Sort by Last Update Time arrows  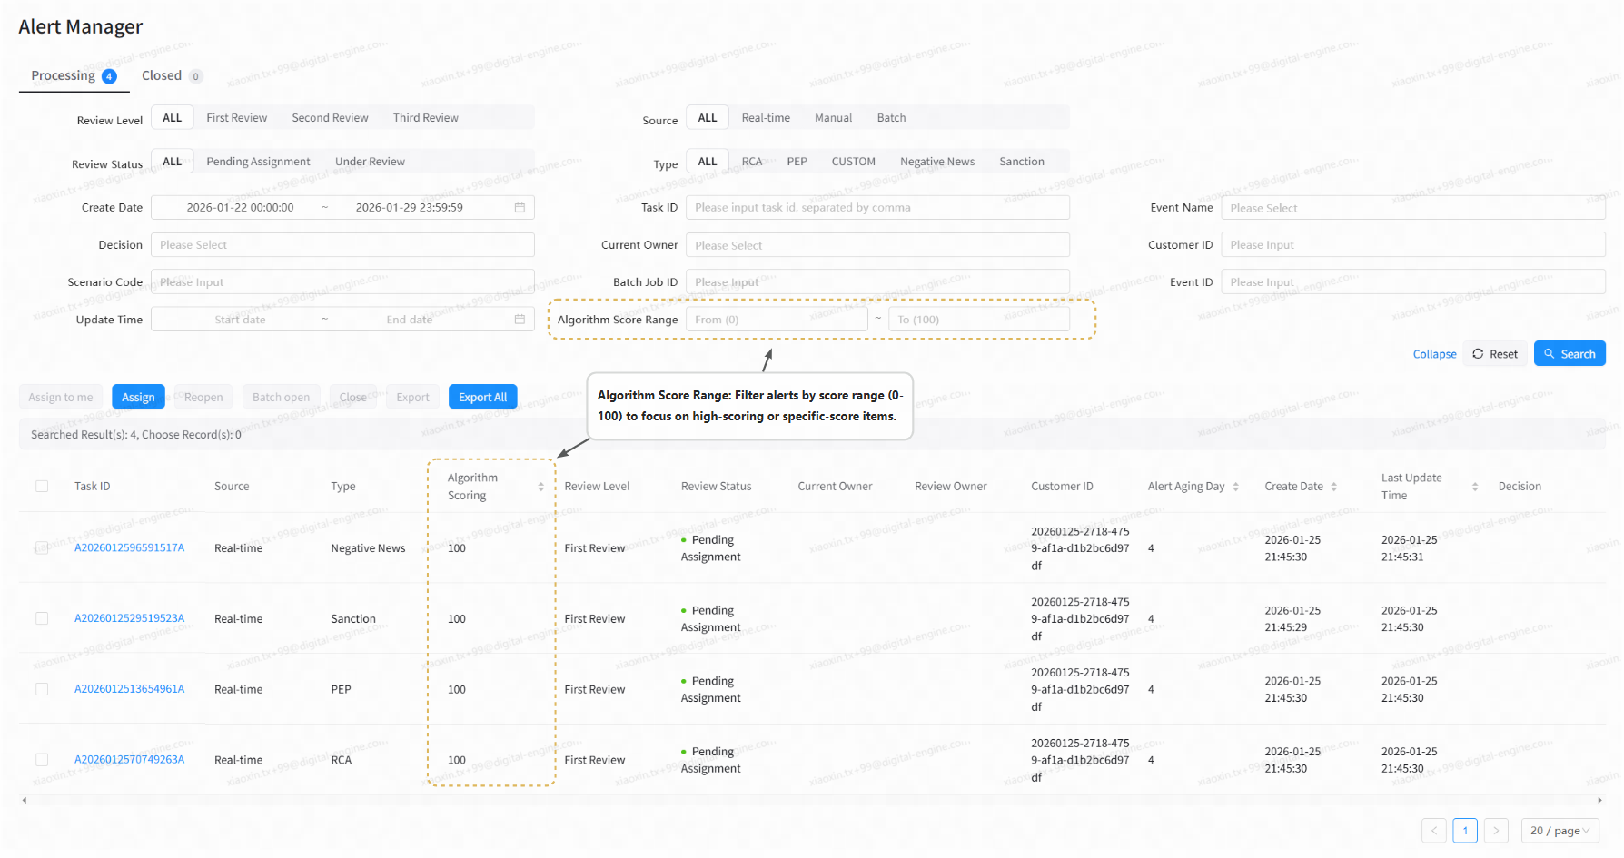coord(1475,487)
